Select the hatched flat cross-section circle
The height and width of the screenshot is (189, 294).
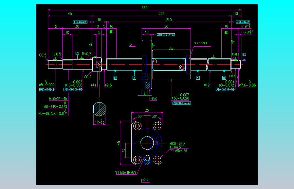point(99,109)
